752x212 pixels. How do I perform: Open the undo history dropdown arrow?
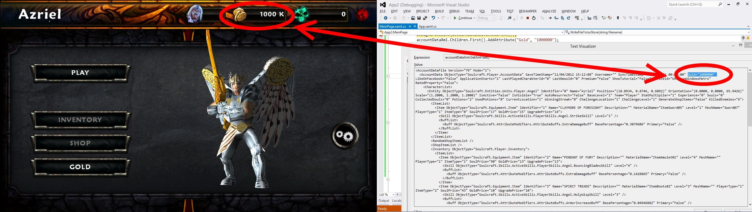(x=438, y=18)
